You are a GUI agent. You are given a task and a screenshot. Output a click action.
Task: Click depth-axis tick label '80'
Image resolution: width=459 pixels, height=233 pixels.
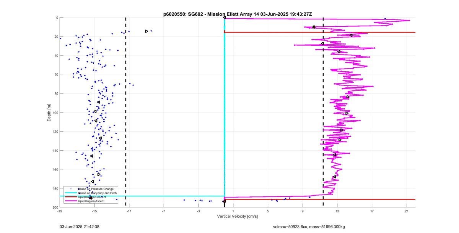click(56, 93)
